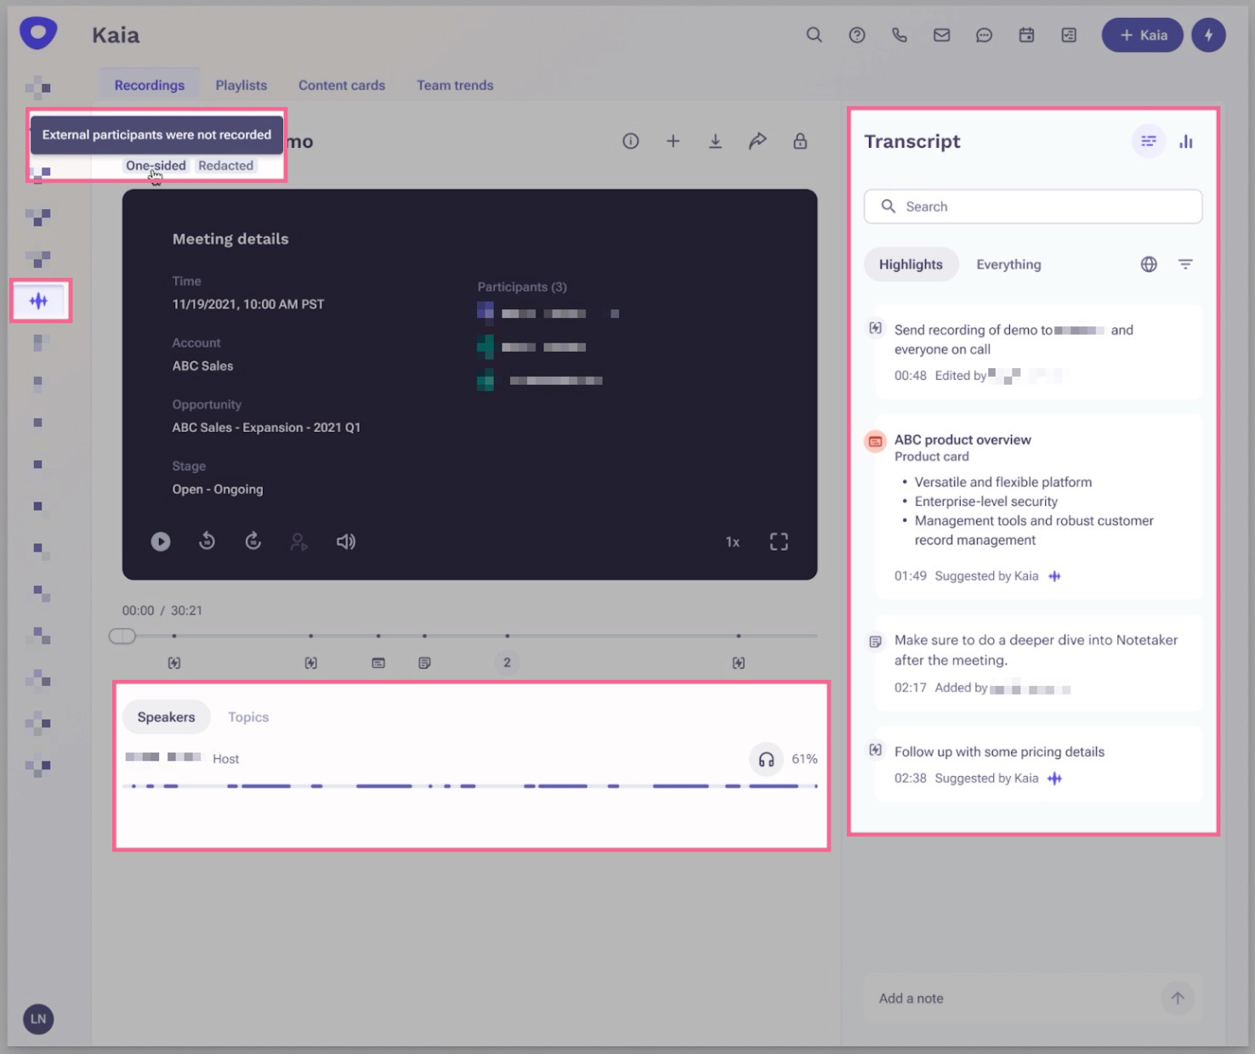Open the 1x playback speed selector
The width and height of the screenshot is (1255, 1054).
pyautogui.click(x=732, y=542)
